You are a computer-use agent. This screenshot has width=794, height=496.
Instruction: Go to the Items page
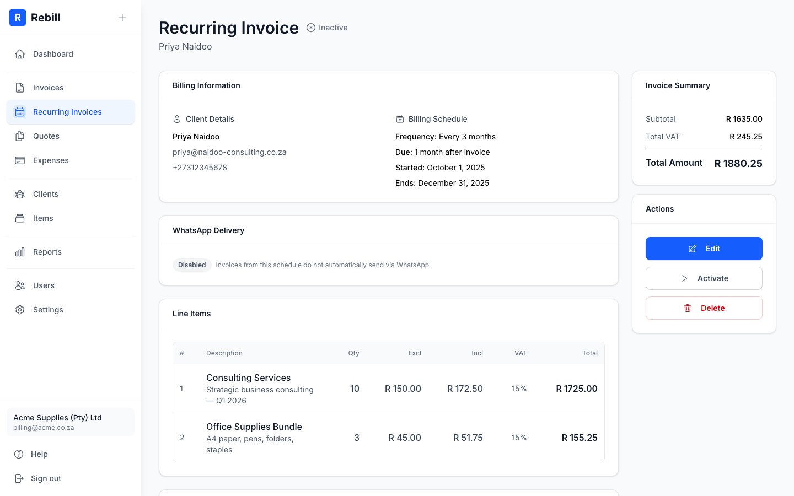[43, 218]
